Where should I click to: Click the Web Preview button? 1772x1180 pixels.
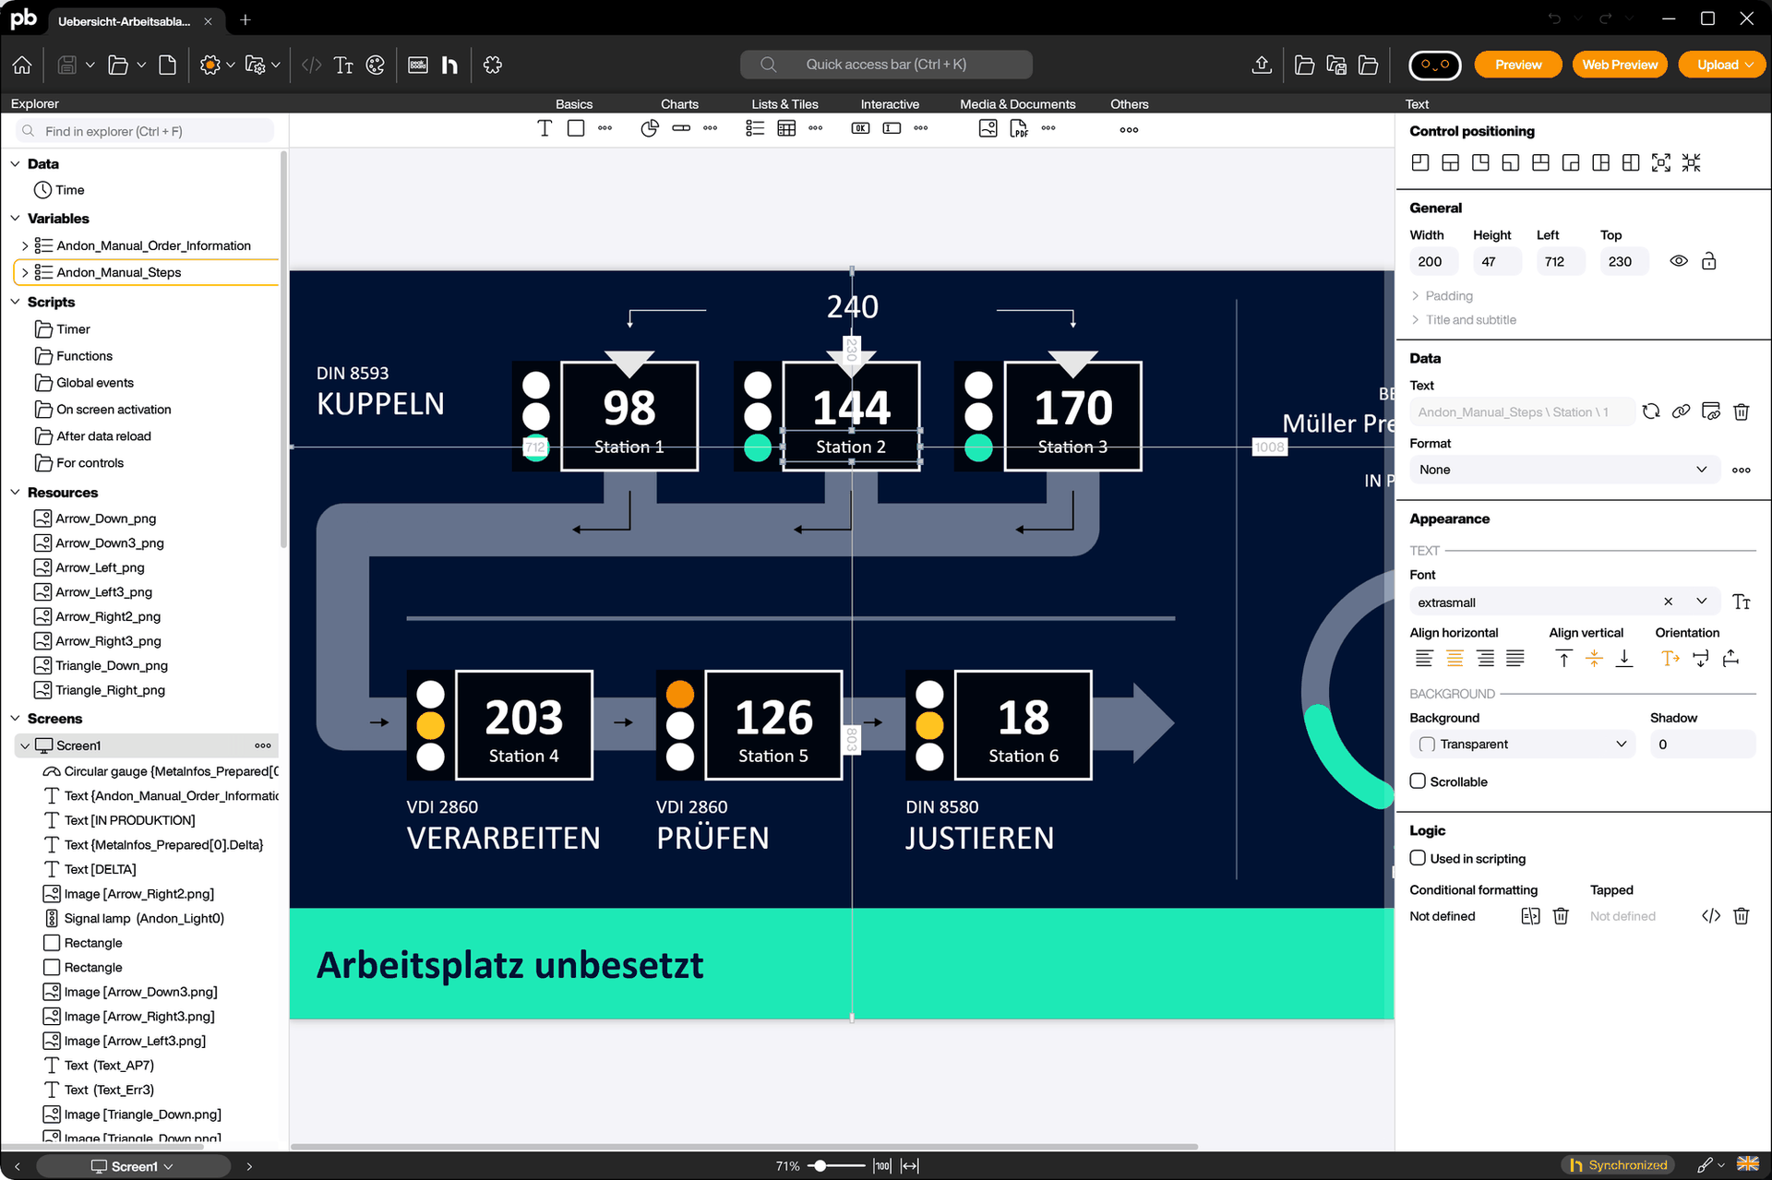1620,65
